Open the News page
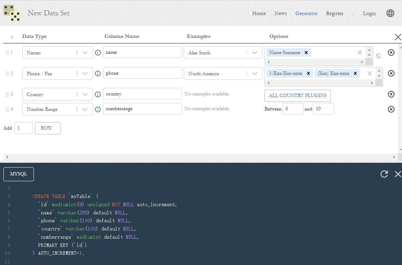Viewport: 402px width, 265px height. (280, 13)
